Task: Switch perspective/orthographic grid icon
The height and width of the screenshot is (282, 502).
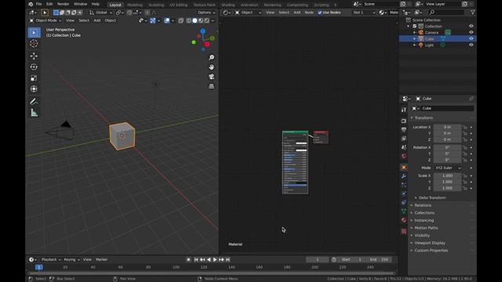Action: [211, 86]
